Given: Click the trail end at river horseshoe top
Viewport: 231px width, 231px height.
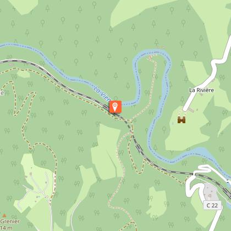Looking at the screenshot, I should pyautogui.click(x=150, y=58).
